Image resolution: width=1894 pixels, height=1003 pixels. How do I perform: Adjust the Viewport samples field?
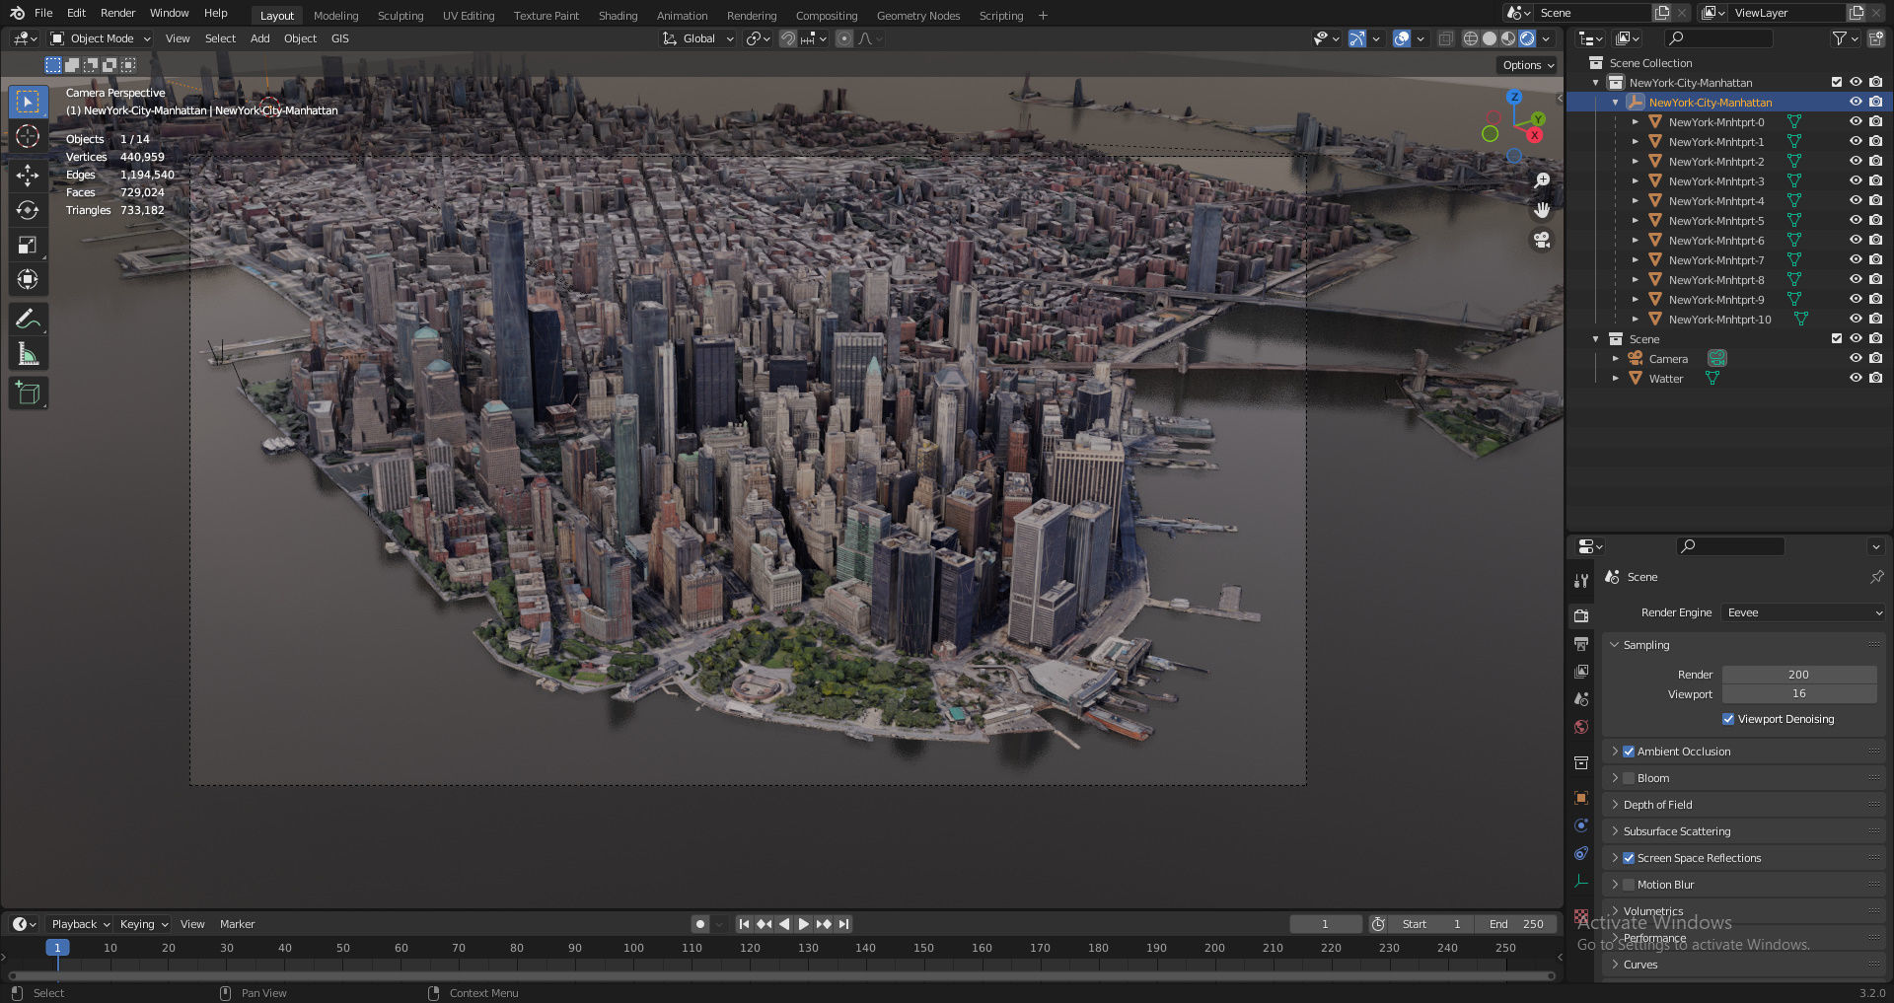click(1799, 694)
